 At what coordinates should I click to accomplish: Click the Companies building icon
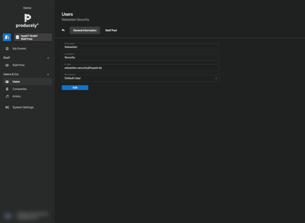tap(7, 89)
